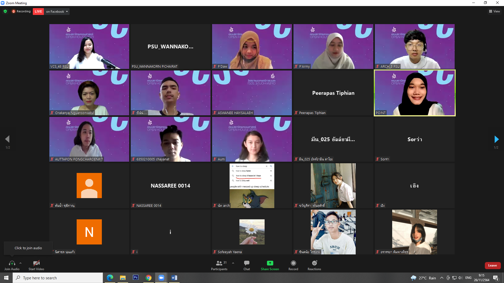The height and width of the screenshot is (283, 504).
Task: Click the Join Audio headphone icon
Action: [x=12, y=263]
